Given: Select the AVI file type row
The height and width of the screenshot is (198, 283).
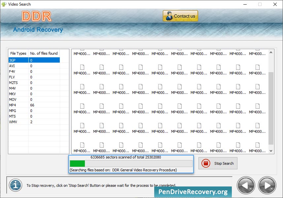Looking at the screenshot, I should (34, 66).
